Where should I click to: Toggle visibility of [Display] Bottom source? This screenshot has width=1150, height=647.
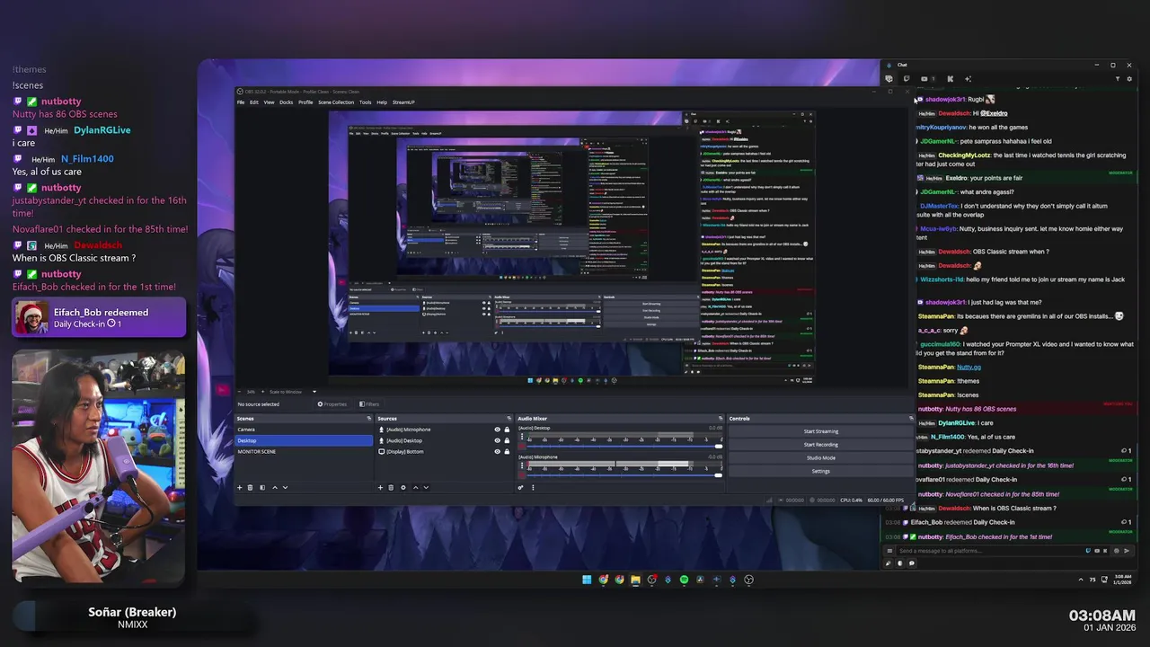pos(497,451)
